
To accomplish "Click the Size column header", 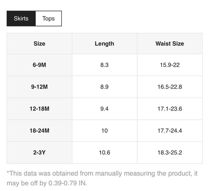I will coord(39,44).
